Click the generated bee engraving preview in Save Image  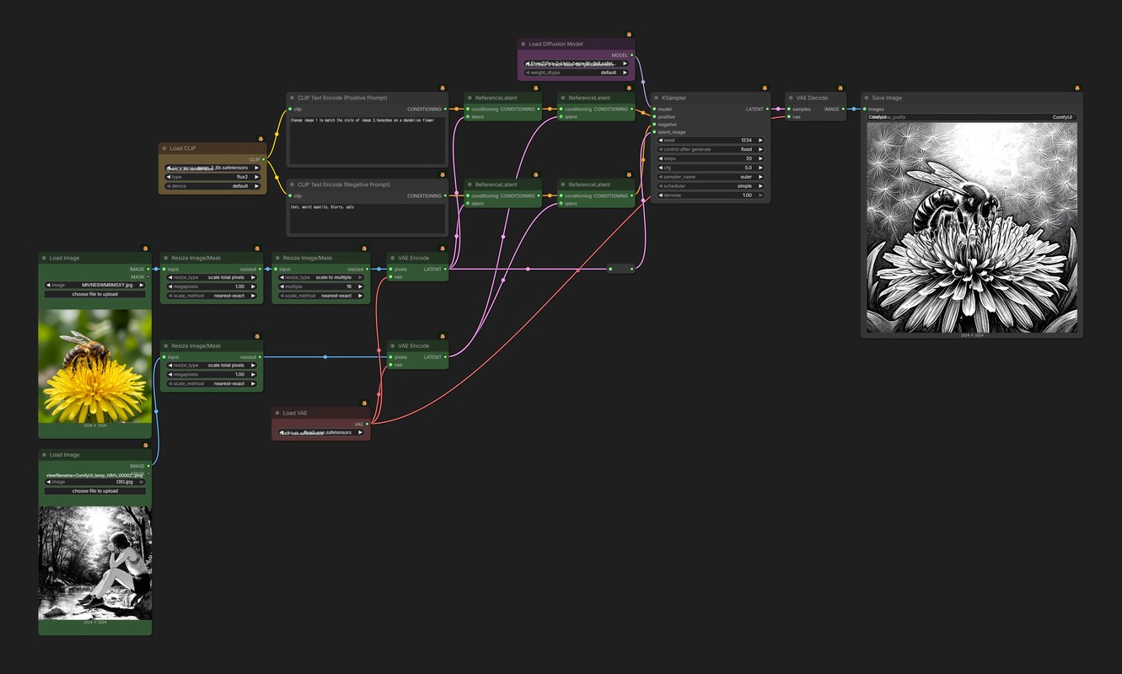(x=972, y=227)
